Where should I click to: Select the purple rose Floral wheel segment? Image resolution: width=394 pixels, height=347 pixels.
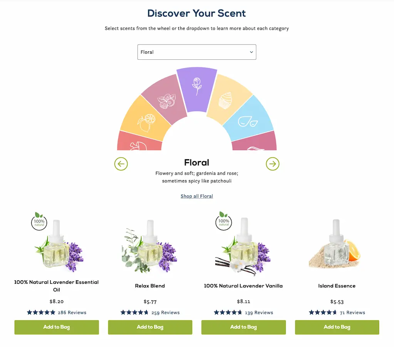pyautogui.click(x=197, y=87)
